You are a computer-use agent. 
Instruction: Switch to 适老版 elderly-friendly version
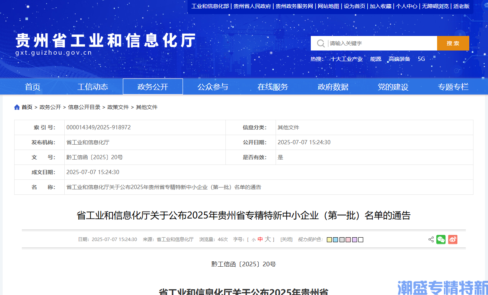461,6
